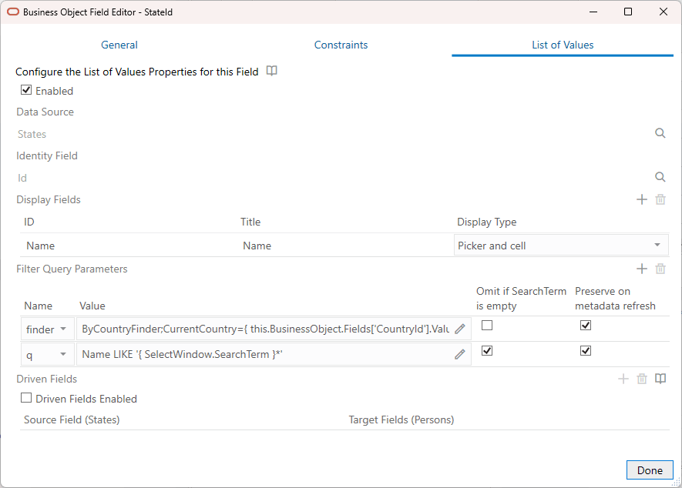Delete the selected Display Field via trash icon
This screenshot has height=488, width=682.
coord(660,199)
